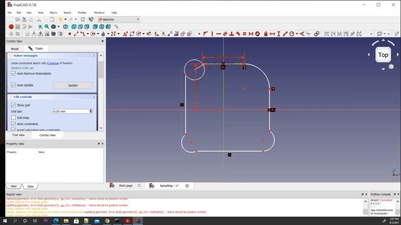The height and width of the screenshot is (225, 401).
Task: Click the degrees of freedom link
Action: pos(53,63)
